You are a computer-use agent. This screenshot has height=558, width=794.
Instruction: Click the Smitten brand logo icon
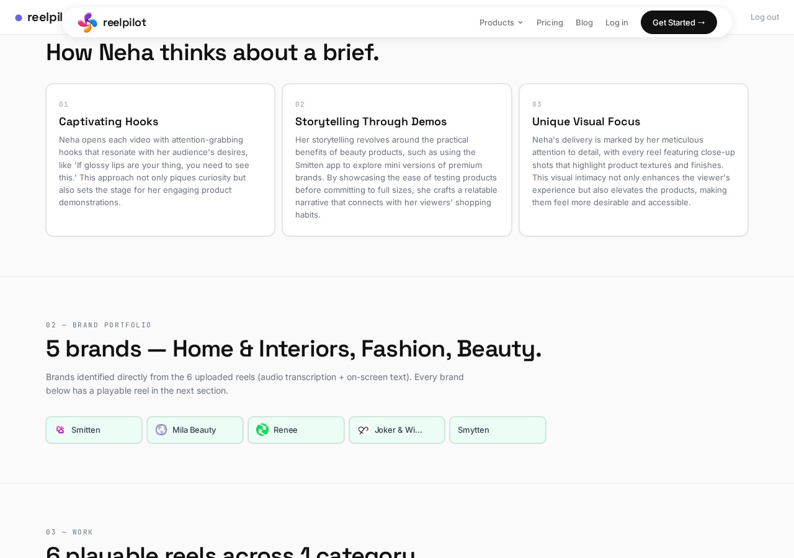(x=60, y=430)
